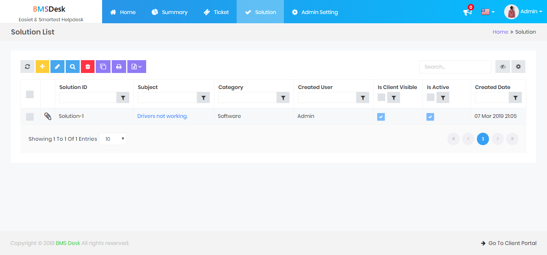Select page 1 in pagination

[x=483, y=139]
